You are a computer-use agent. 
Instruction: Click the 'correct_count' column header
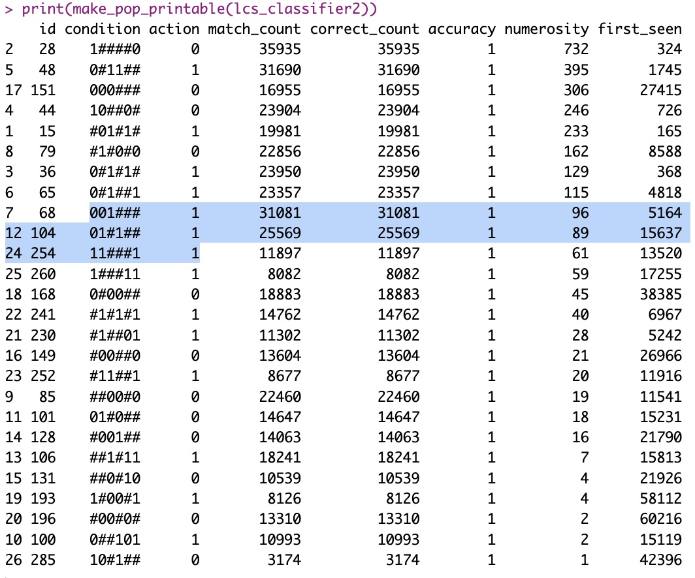click(364, 29)
